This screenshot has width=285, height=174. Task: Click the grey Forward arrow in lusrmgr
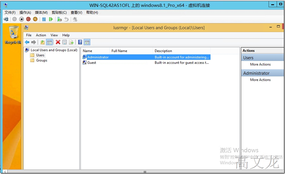click(x=34, y=42)
